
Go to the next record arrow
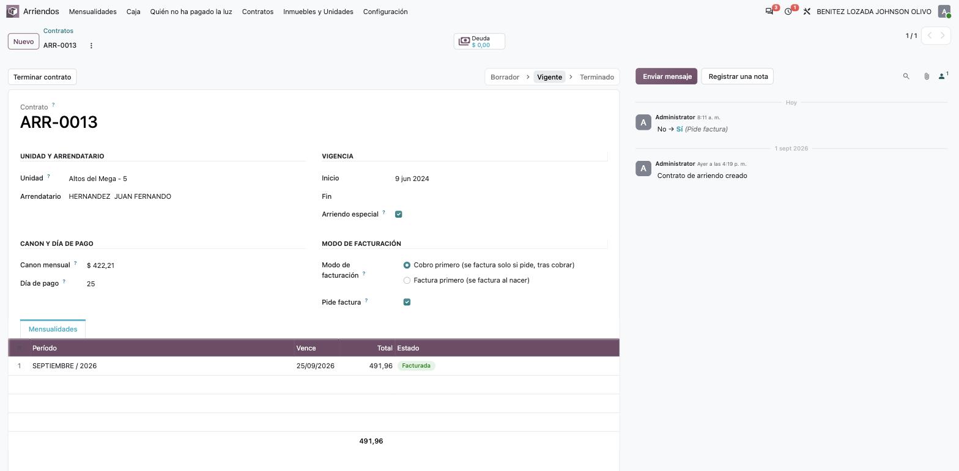tap(942, 36)
